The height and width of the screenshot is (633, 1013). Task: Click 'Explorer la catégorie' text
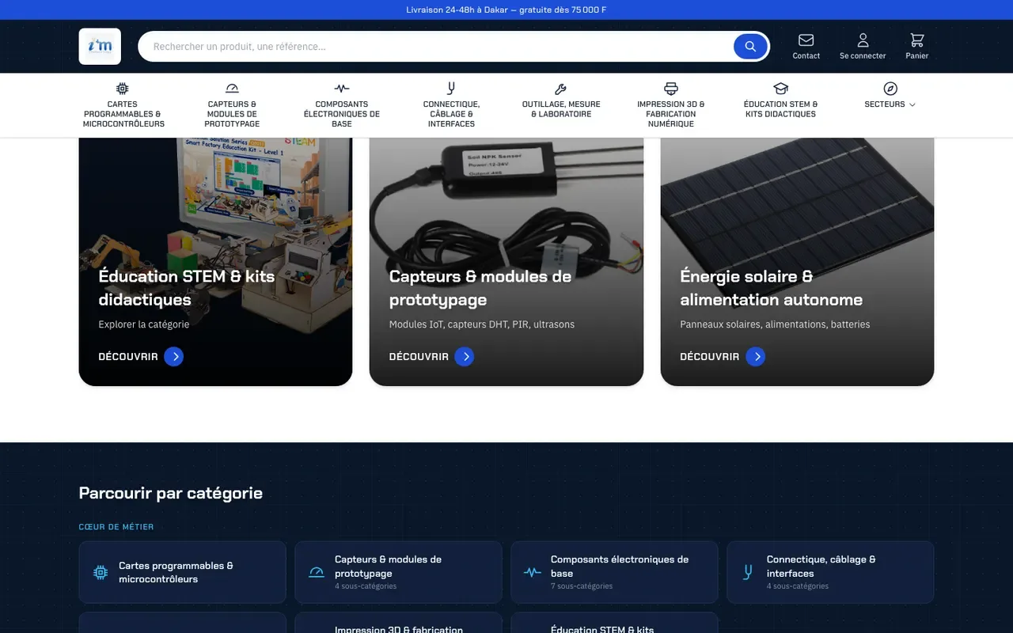pos(144,324)
